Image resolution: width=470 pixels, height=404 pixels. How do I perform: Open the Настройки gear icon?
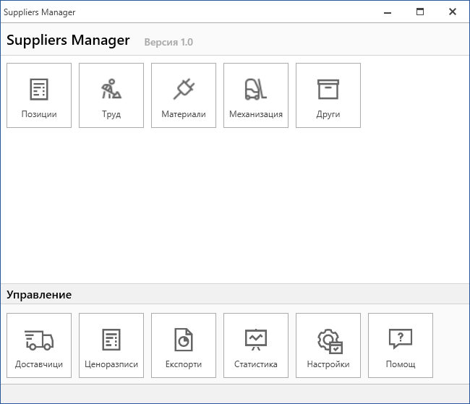[328, 339]
